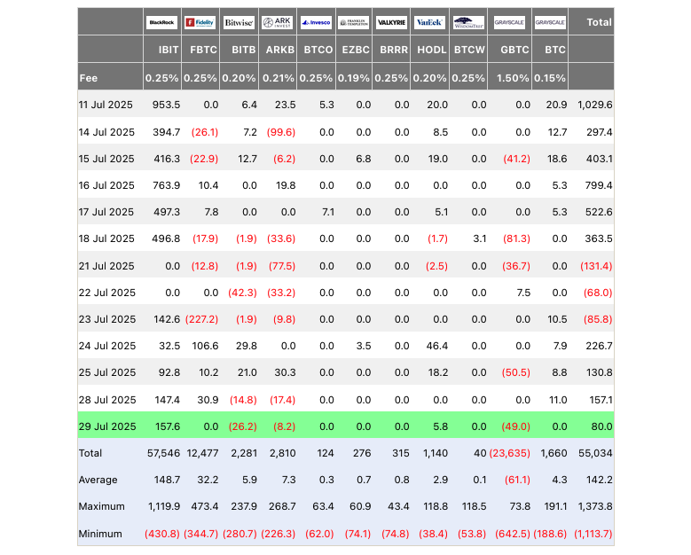The height and width of the screenshot is (555, 691).
Task: Click the Fee row label
Action: 89,78
